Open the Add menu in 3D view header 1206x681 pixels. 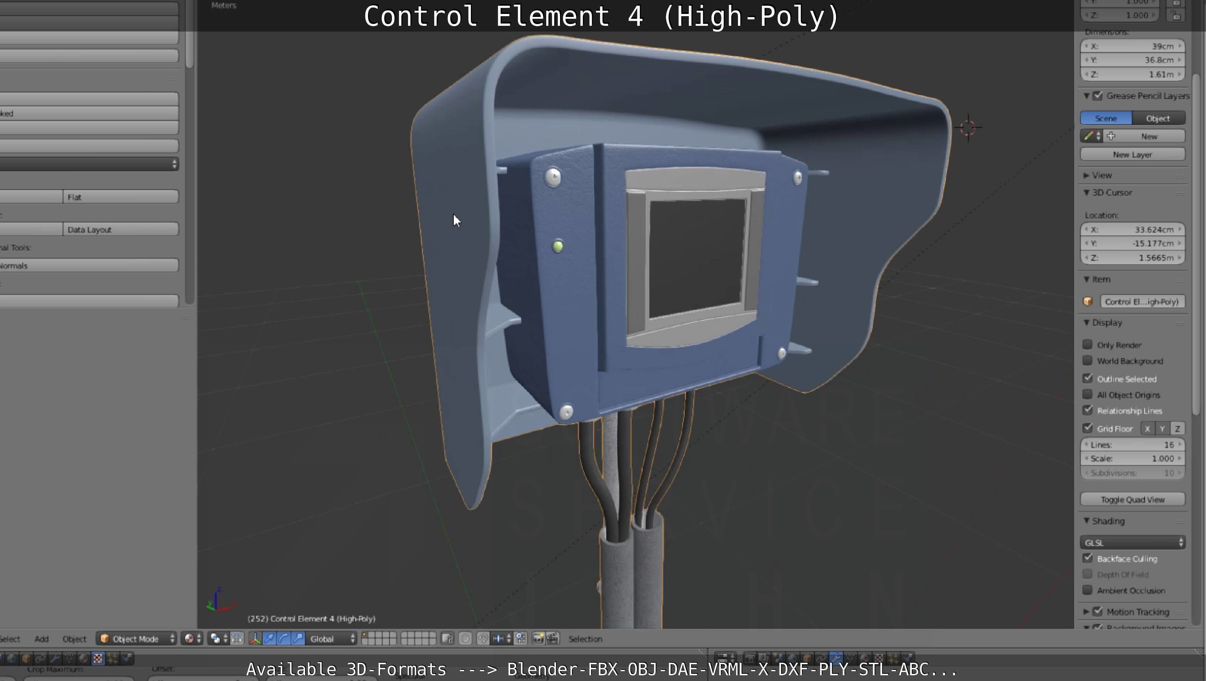tap(41, 639)
